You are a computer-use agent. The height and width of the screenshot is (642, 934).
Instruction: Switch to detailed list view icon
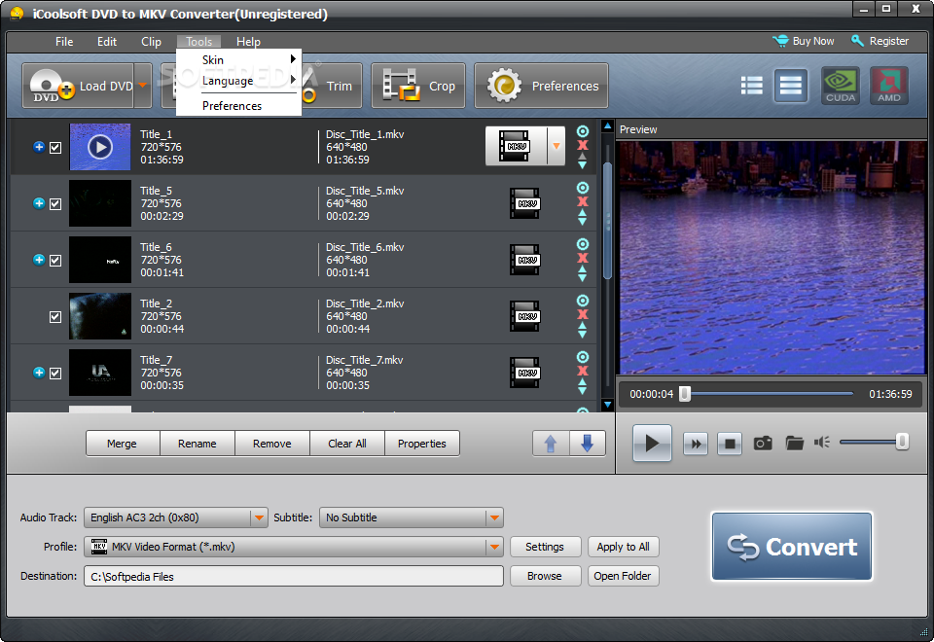[x=752, y=86]
